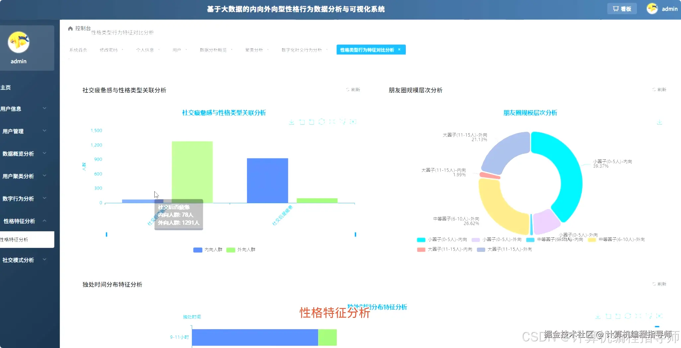Restore the social fatigue chart view
Screen dimensions: 681x348
[x=322, y=122]
